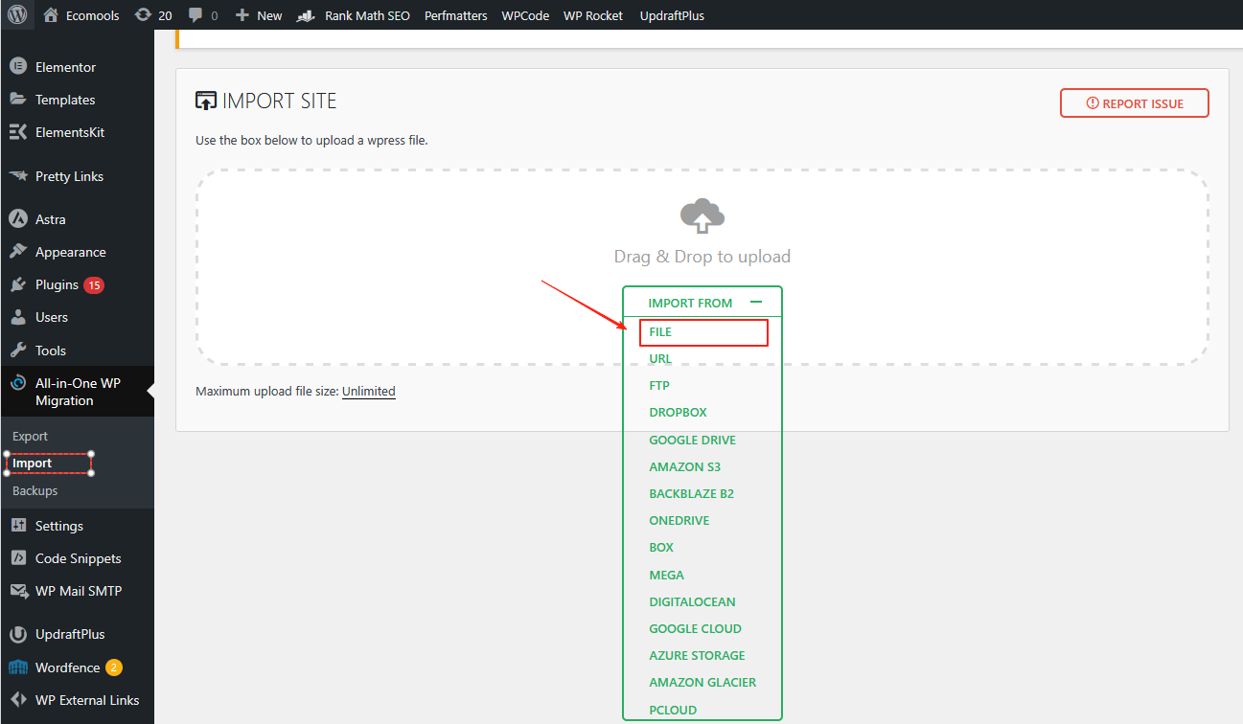This screenshot has width=1243, height=724.
Task: Choose DROPBOX from import list
Action: (x=678, y=412)
